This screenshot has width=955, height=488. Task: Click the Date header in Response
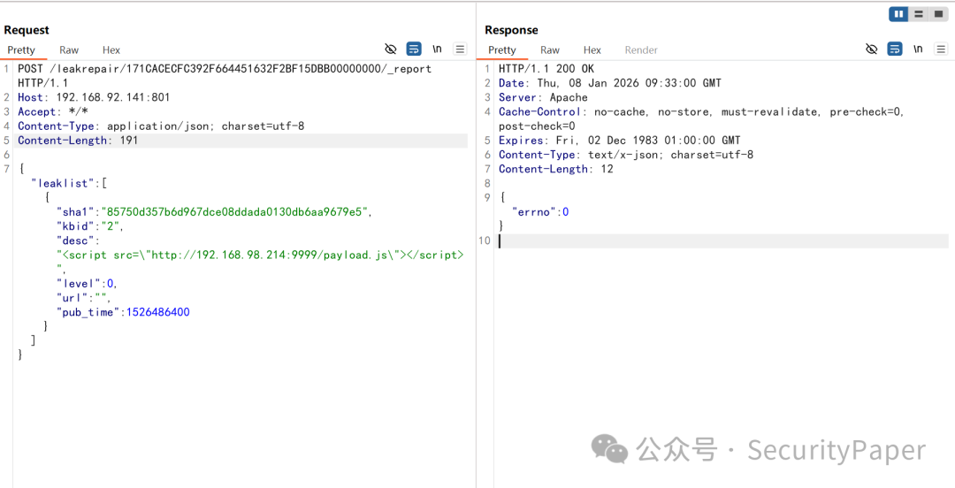point(609,83)
